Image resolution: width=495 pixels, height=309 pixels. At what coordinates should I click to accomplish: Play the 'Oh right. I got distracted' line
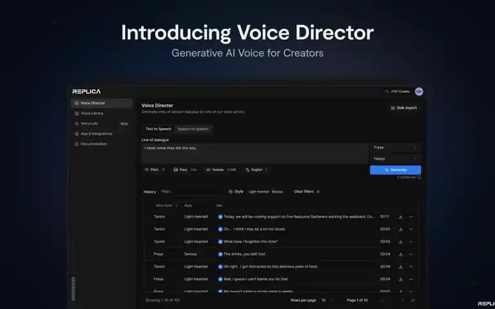(x=220, y=267)
